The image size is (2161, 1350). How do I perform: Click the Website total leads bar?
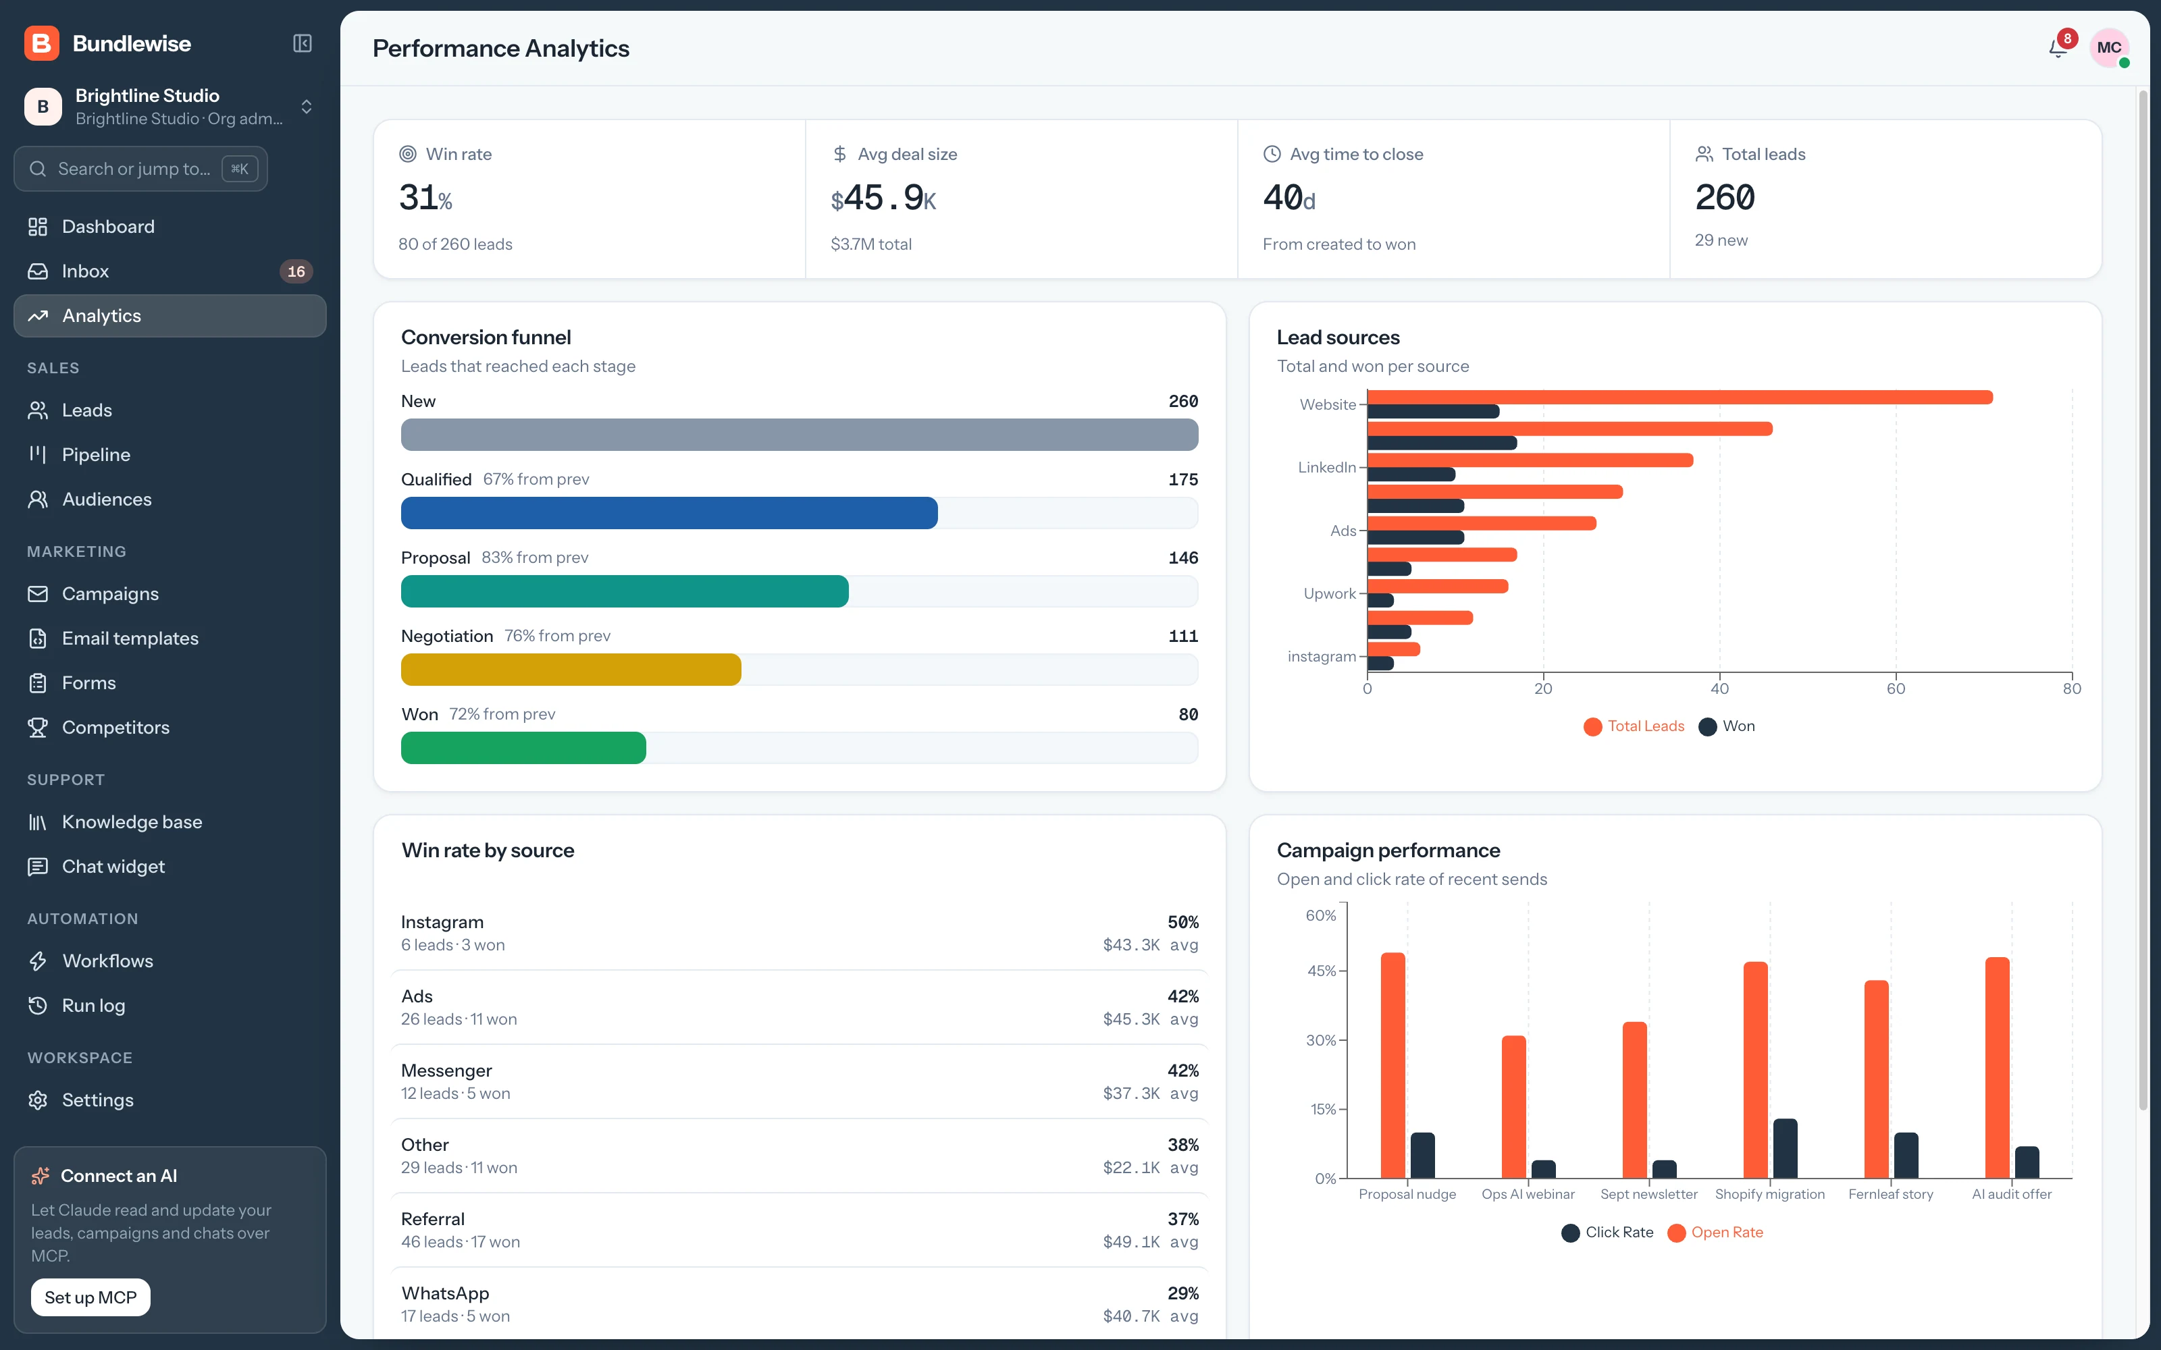tap(1680, 398)
